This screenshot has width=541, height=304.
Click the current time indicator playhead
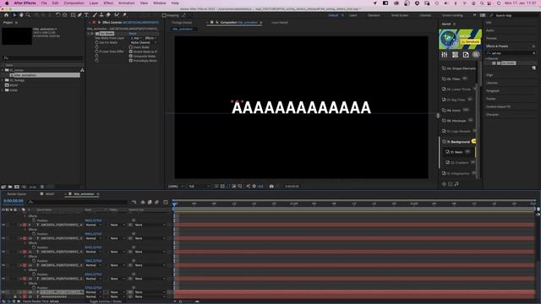pyautogui.click(x=174, y=204)
